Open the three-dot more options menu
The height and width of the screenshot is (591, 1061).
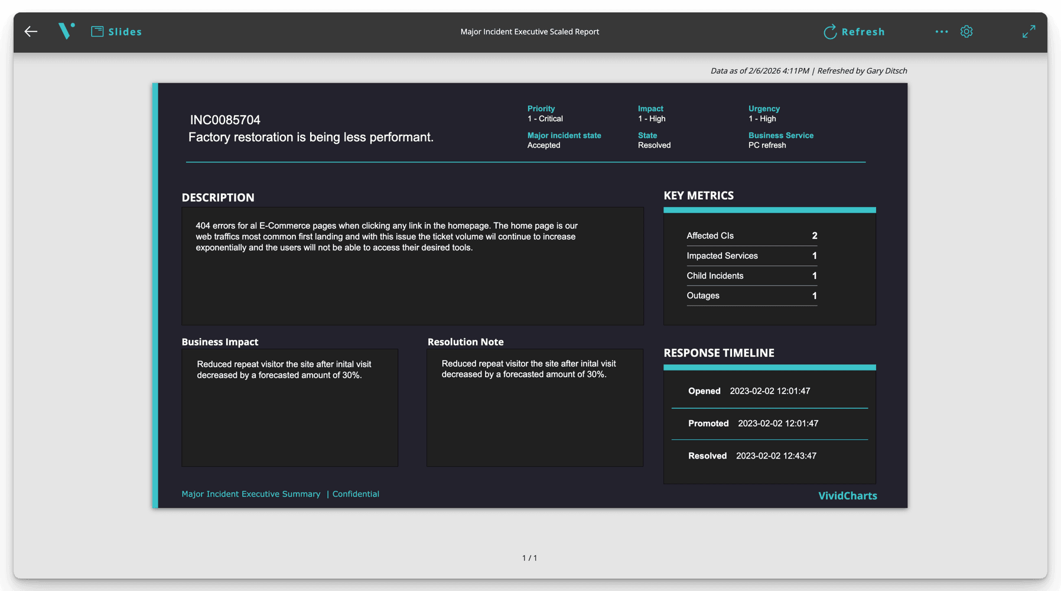(x=942, y=31)
